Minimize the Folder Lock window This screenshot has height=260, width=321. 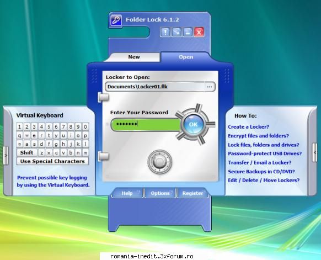[x=188, y=32]
